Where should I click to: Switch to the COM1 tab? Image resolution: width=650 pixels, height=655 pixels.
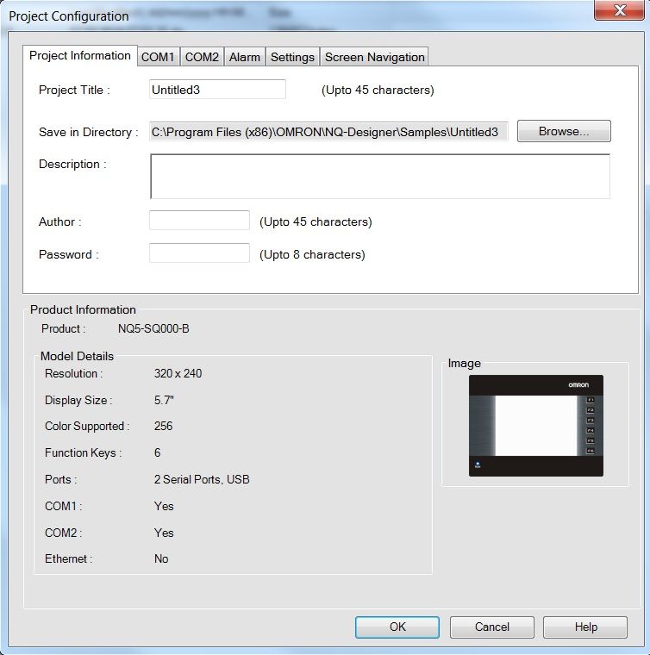tap(159, 57)
